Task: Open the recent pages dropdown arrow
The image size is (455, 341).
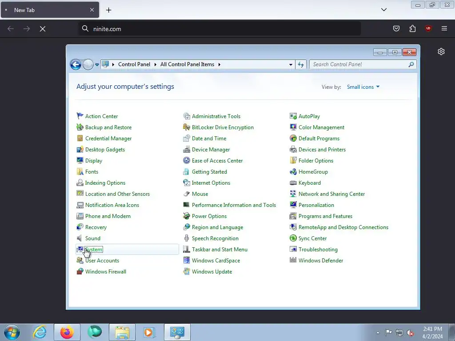Action: click(x=97, y=64)
